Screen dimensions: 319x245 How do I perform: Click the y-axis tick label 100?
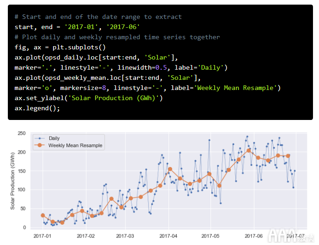pyautogui.click(x=22, y=190)
